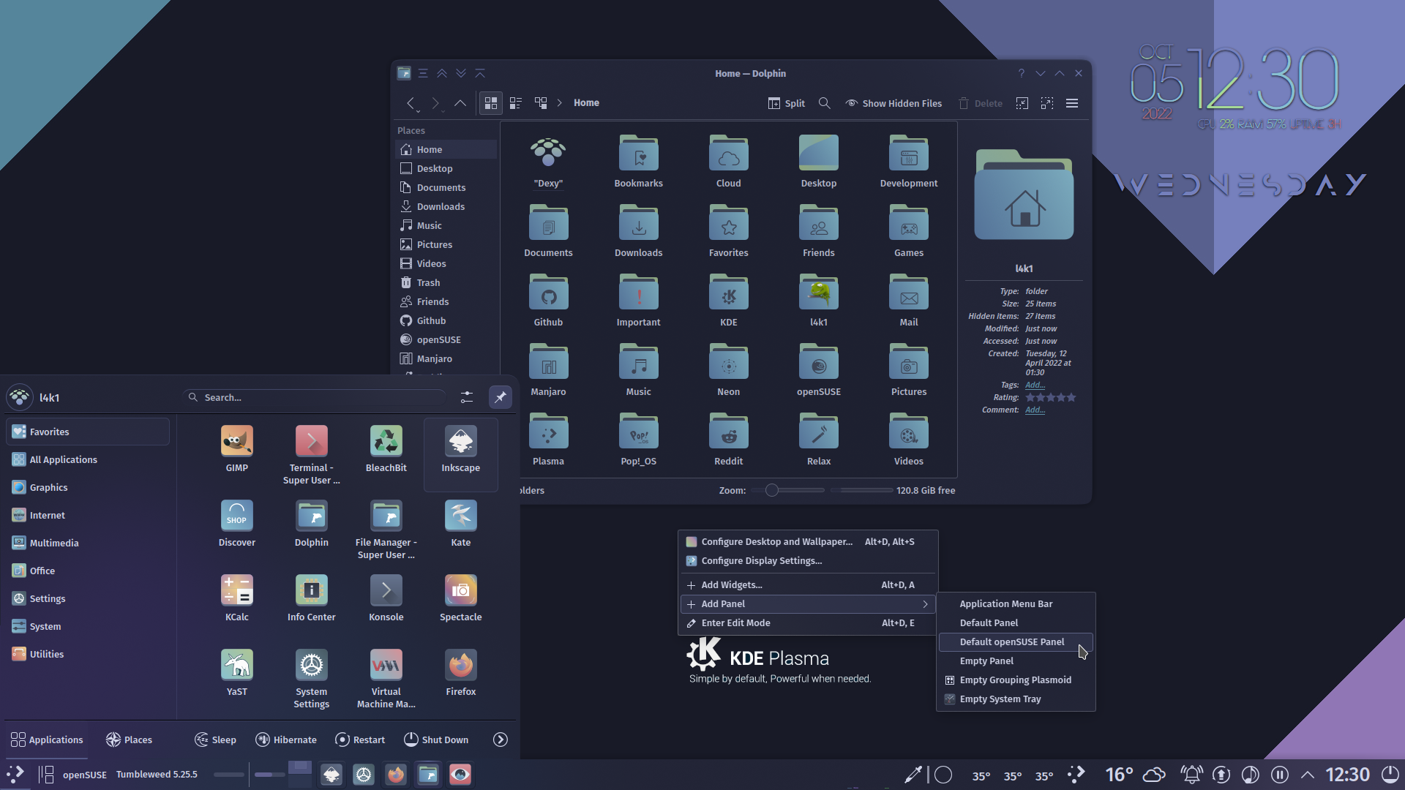
Task: Open the Github folder in Dolphin
Action: (x=548, y=294)
